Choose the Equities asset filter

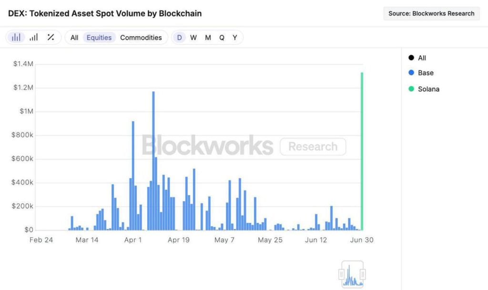[x=99, y=38]
